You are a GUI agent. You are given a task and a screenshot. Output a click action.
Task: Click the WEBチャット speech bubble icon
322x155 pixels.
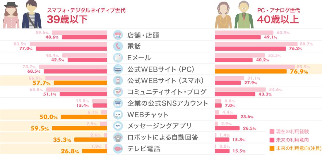pyautogui.click(x=118, y=115)
